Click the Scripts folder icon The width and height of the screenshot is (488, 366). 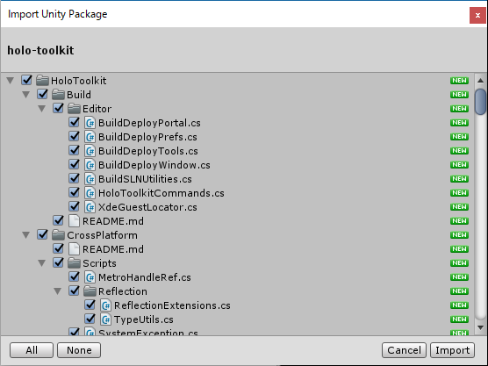click(74, 263)
